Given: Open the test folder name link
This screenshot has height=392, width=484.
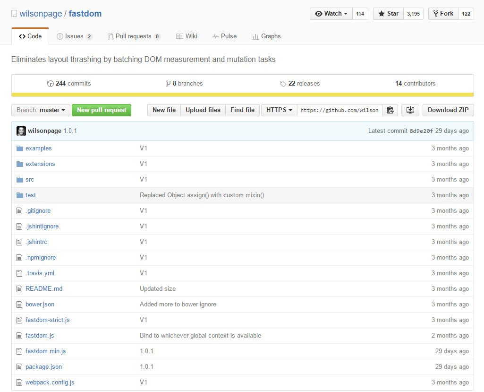Looking at the screenshot, I should coord(31,195).
